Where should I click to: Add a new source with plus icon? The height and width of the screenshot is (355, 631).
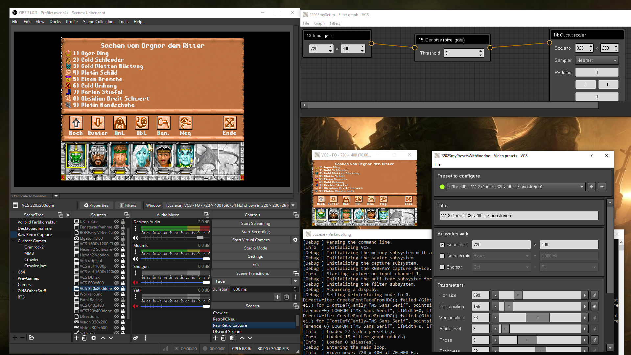[76, 338]
